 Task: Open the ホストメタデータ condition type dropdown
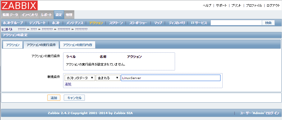(80, 78)
